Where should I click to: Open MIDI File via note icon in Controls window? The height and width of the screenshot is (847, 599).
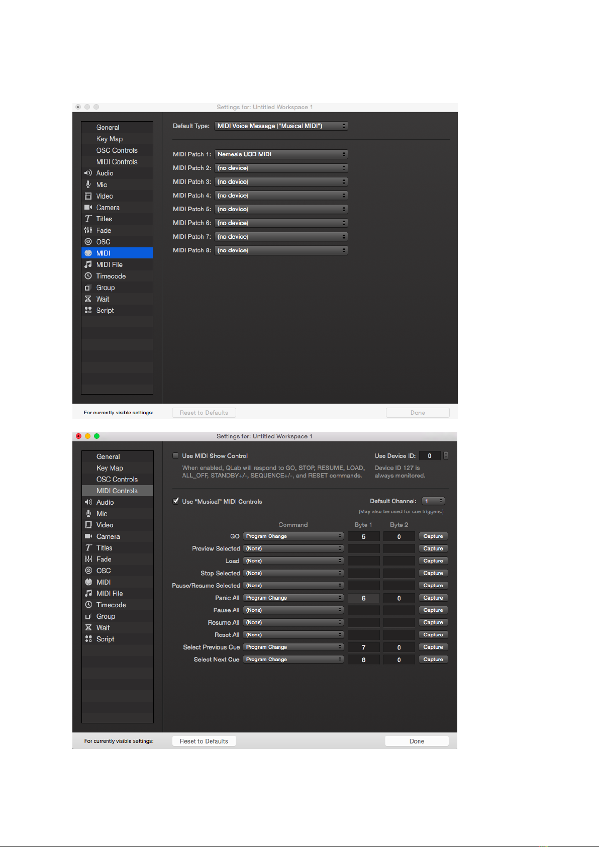click(x=88, y=593)
